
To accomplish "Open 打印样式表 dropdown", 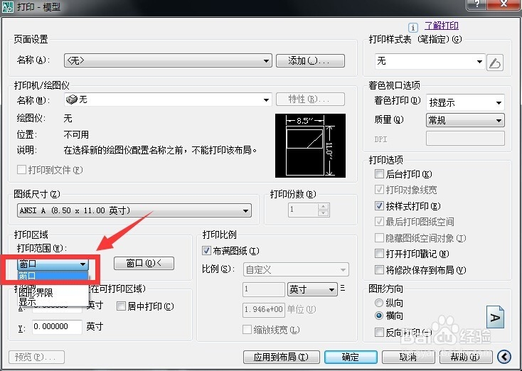I will click(x=430, y=61).
